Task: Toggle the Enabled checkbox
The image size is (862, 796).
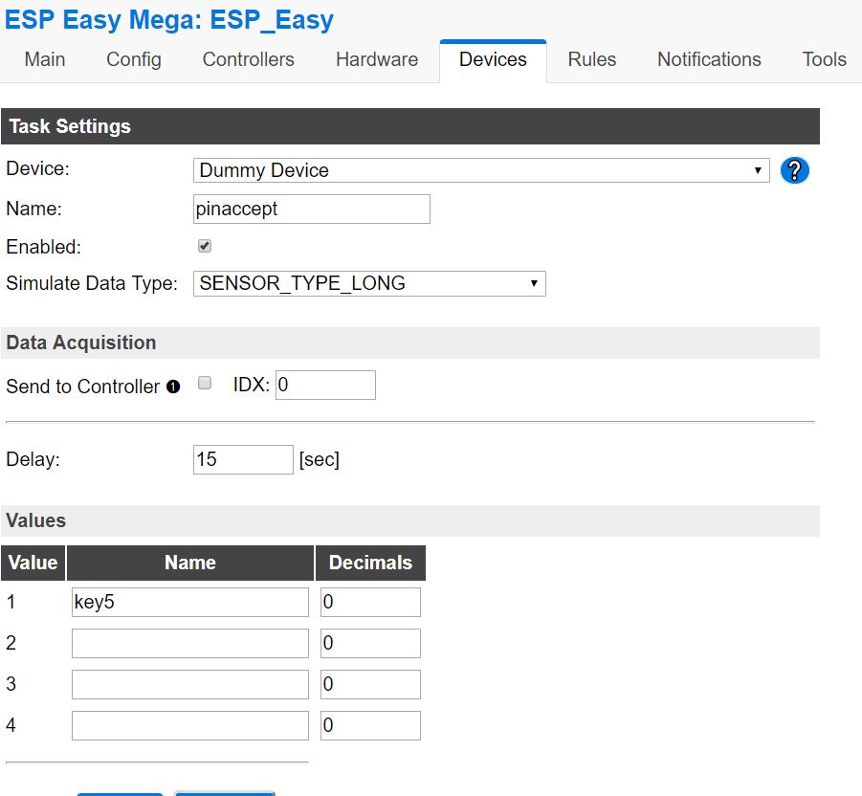Action: (x=205, y=246)
